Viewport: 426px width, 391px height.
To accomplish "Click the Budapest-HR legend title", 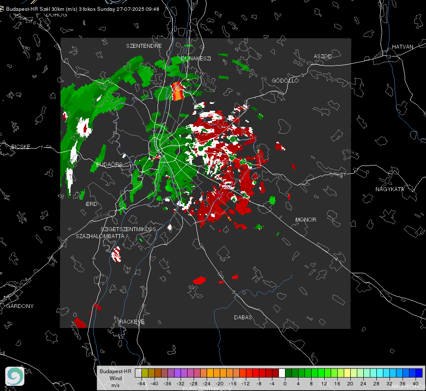I will (x=115, y=371).
